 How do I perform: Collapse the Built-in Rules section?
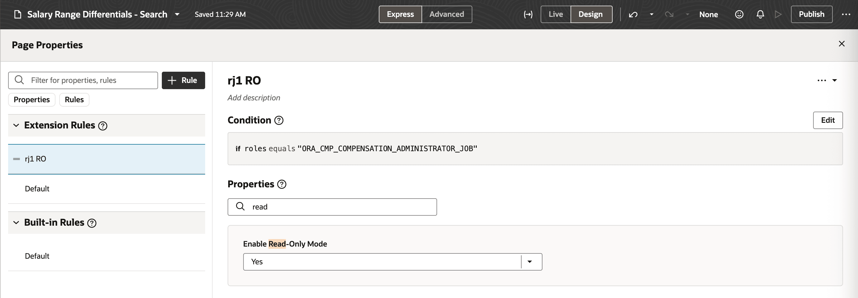coord(16,223)
